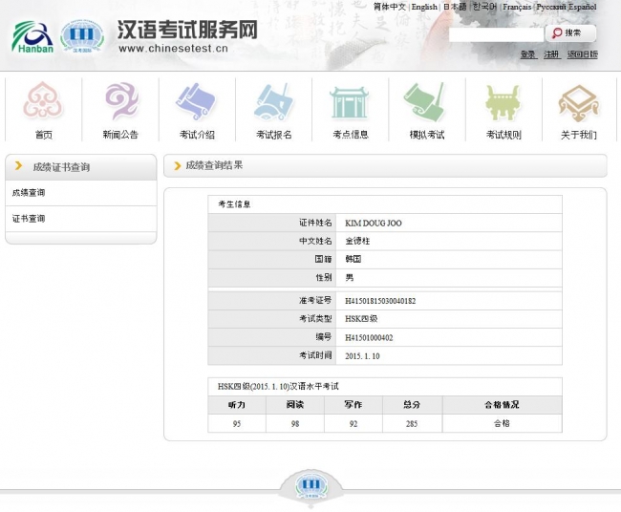
Task: Click the 模拟考试 menu label
Action: [427, 135]
